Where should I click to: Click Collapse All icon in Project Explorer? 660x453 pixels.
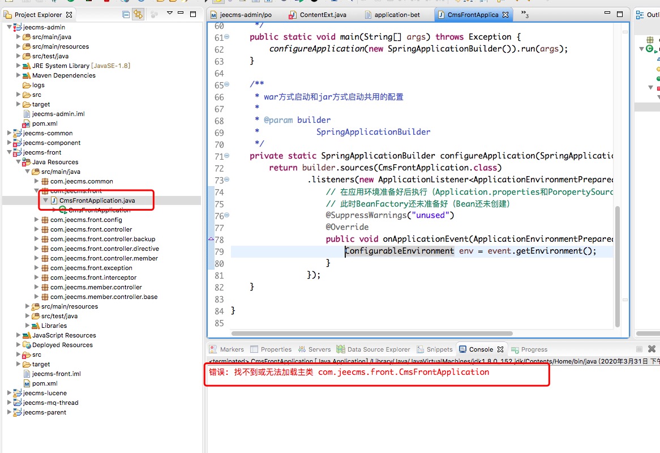coord(126,15)
